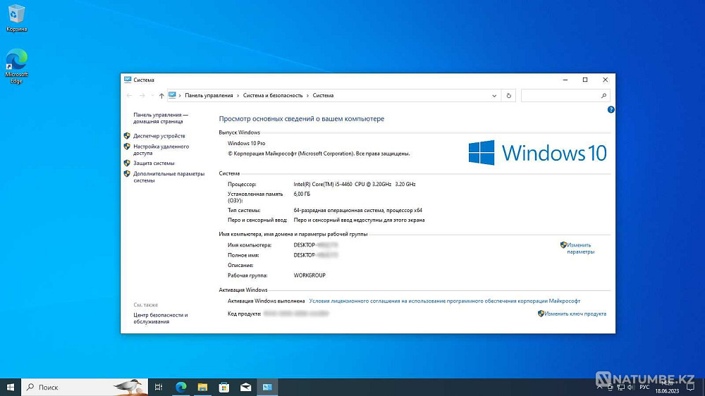The image size is (705, 396).
Task: Open Control Panel home page link
Action: [161, 118]
